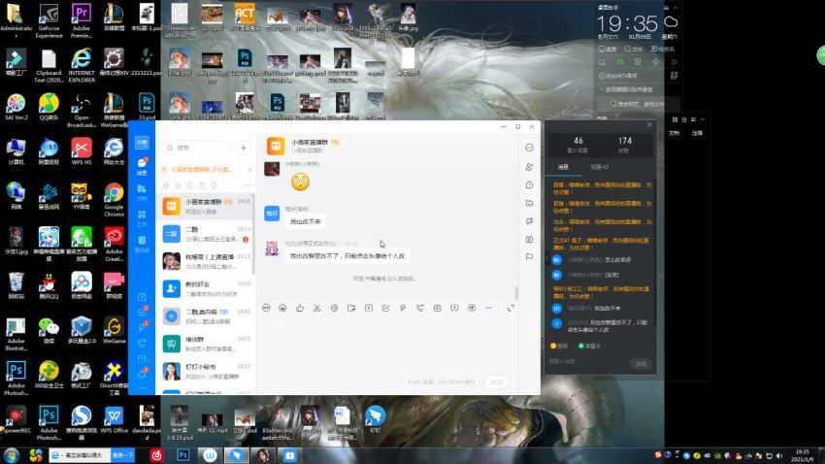The image size is (825, 464).
Task: Open Google Chrome desktop shortcut
Action: coord(114,200)
